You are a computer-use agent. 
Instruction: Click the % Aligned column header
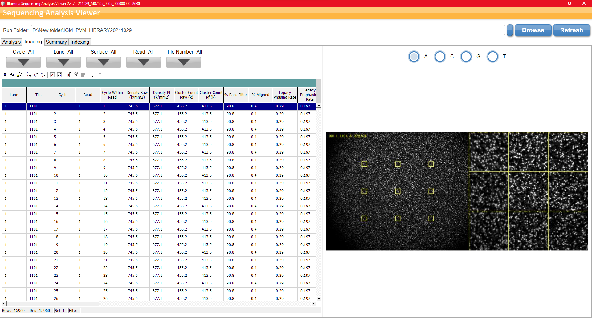[x=260, y=95]
